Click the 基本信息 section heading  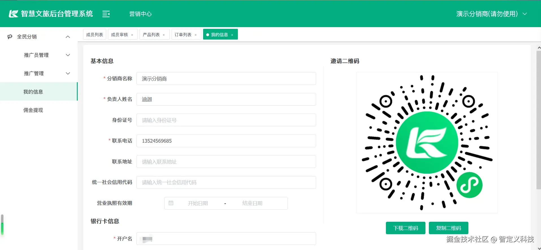pyautogui.click(x=102, y=61)
